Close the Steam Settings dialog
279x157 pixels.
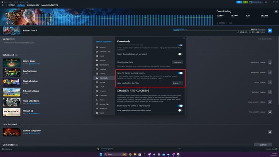(x=184, y=38)
